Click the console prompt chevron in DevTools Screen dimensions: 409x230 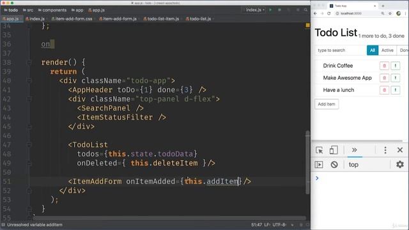317,178
